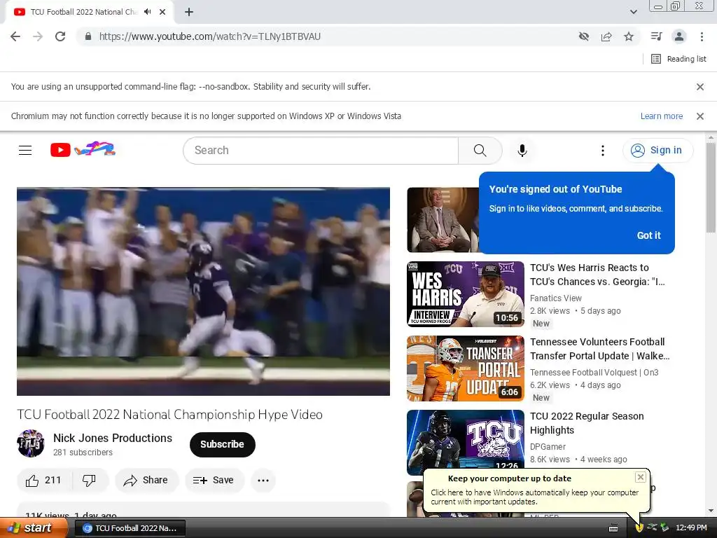Mute tab via speaker icon on tab
Image resolution: width=717 pixels, height=538 pixels.
point(147,12)
